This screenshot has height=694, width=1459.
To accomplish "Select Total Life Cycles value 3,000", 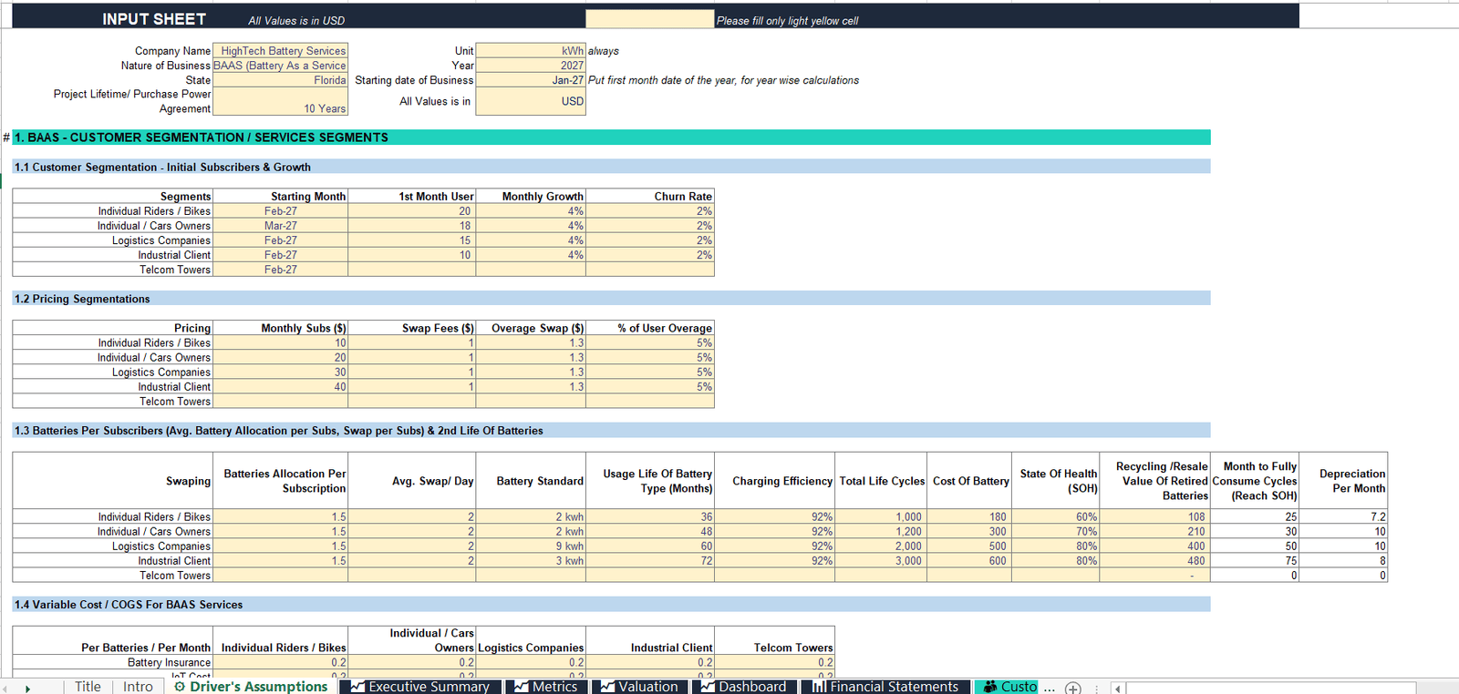I will [x=881, y=561].
